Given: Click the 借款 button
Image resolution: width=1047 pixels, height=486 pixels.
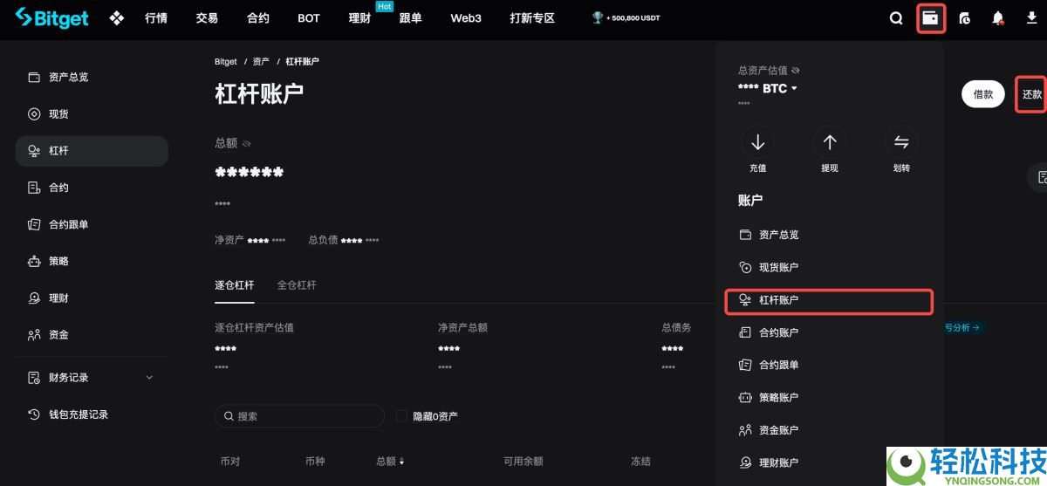Looking at the screenshot, I should (x=983, y=94).
